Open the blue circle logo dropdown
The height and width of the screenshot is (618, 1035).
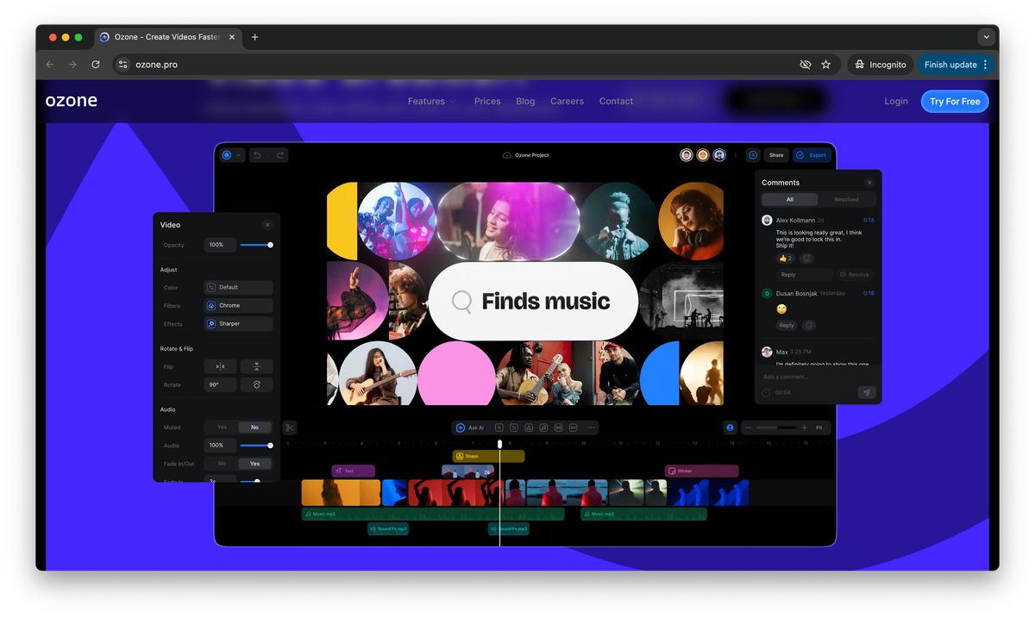pyautogui.click(x=232, y=155)
